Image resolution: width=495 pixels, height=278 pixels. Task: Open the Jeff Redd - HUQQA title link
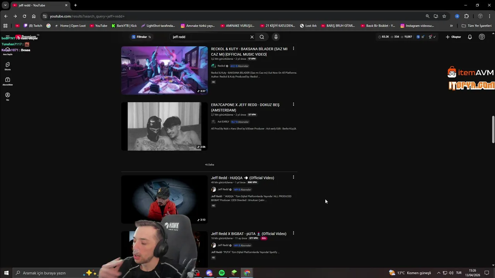tap(242, 178)
